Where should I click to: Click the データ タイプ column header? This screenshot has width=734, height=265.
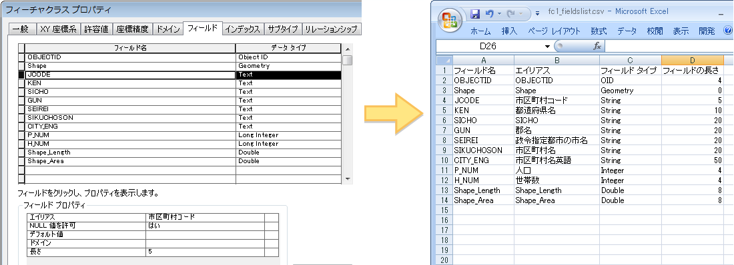pos(288,48)
